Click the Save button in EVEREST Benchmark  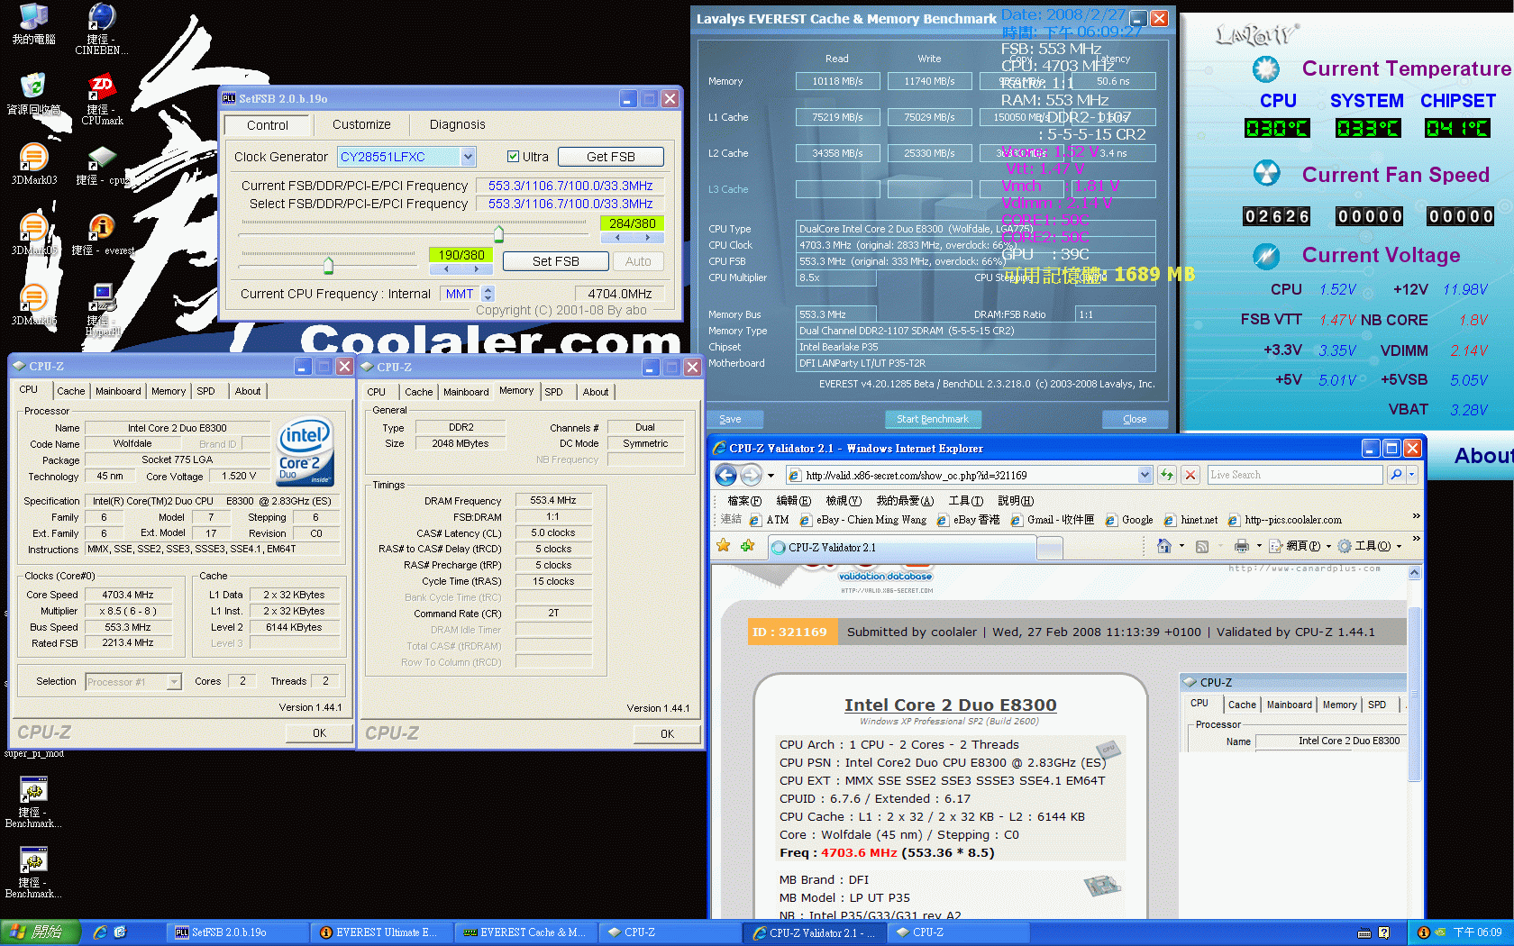tap(731, 419)
